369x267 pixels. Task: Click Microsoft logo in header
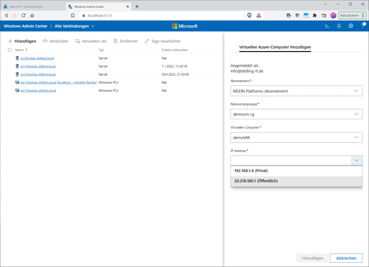[184, 26]
